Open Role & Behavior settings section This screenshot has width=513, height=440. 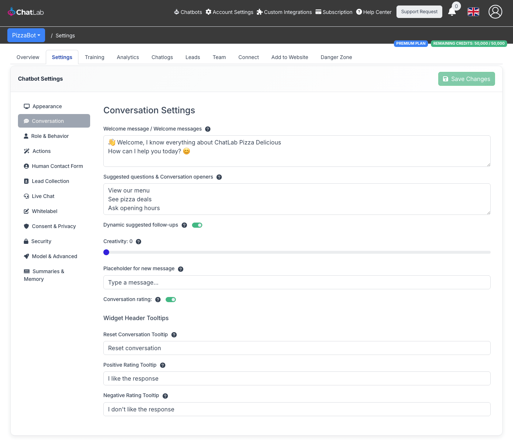tap(50, 136)
